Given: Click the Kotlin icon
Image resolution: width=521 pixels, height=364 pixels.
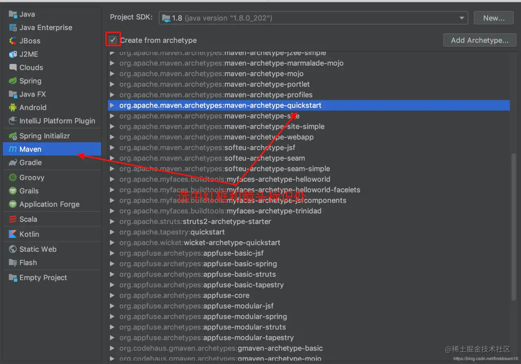Looking at the screenshot, I should pyautogui.click(x=13, y=235).
